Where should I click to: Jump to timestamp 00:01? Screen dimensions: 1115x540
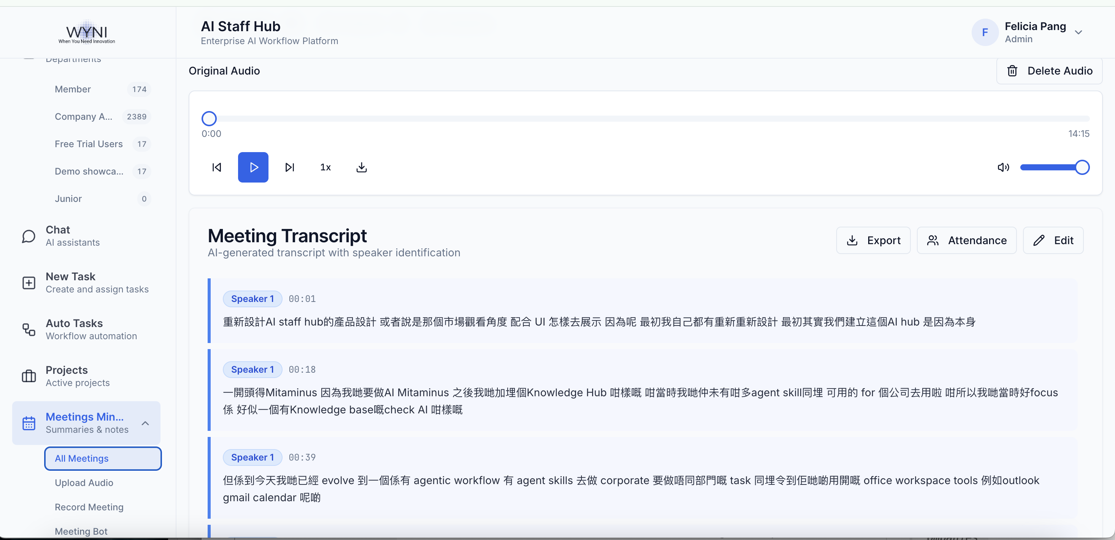click(302, 299)
